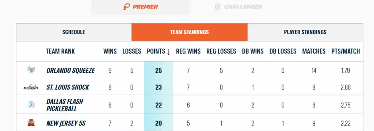Sort by the Matches column header
This screenshot has width=374, height=131.
coord(314,51)
